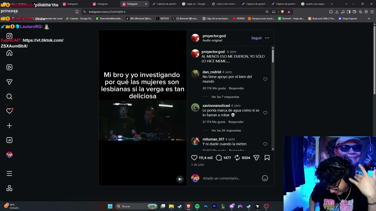Close the active Instagram tab
376x211 pixels.
(146, 4)
